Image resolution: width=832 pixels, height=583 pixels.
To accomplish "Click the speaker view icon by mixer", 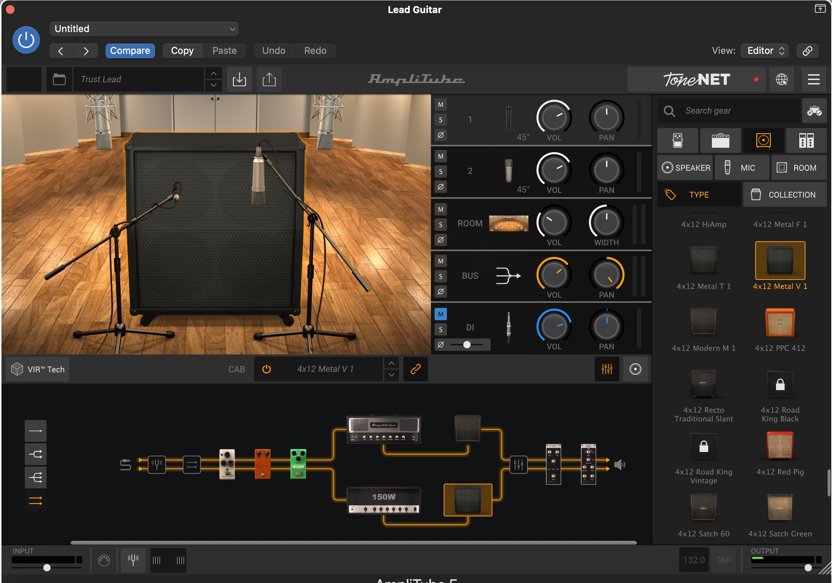I will point(635,369).
